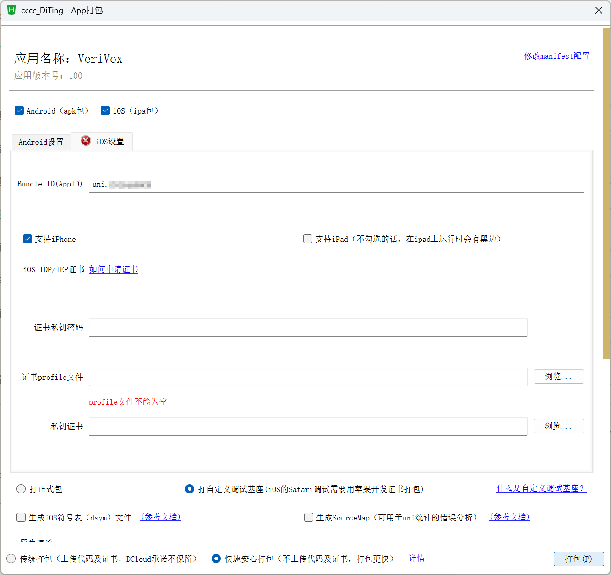This screenshot has width=611, height=575.
Task: Choose 快速安心打包 radio button
Action: click(x=216, y=559)
